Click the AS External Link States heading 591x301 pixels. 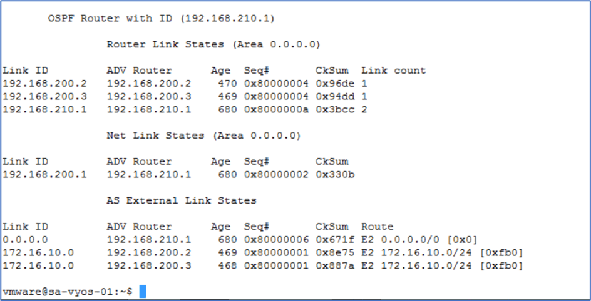[182, 200]
